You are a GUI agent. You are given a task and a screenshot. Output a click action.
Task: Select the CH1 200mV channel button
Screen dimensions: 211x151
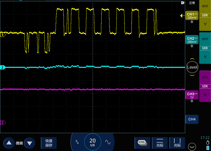click(192, 16)
